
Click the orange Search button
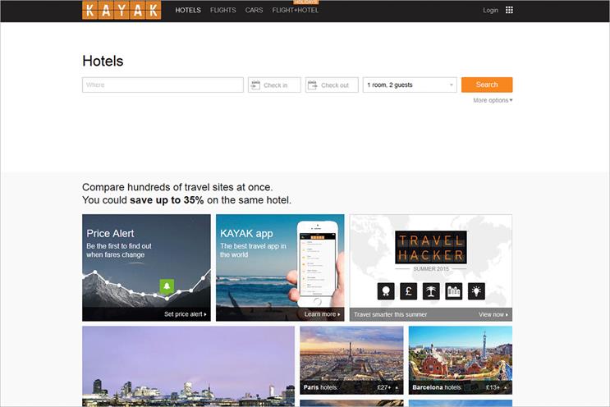487,85
